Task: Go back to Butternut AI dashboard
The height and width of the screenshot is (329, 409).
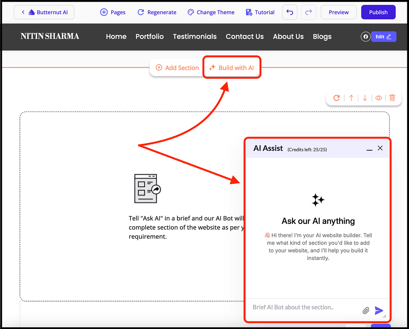Action: click(44, 12)
